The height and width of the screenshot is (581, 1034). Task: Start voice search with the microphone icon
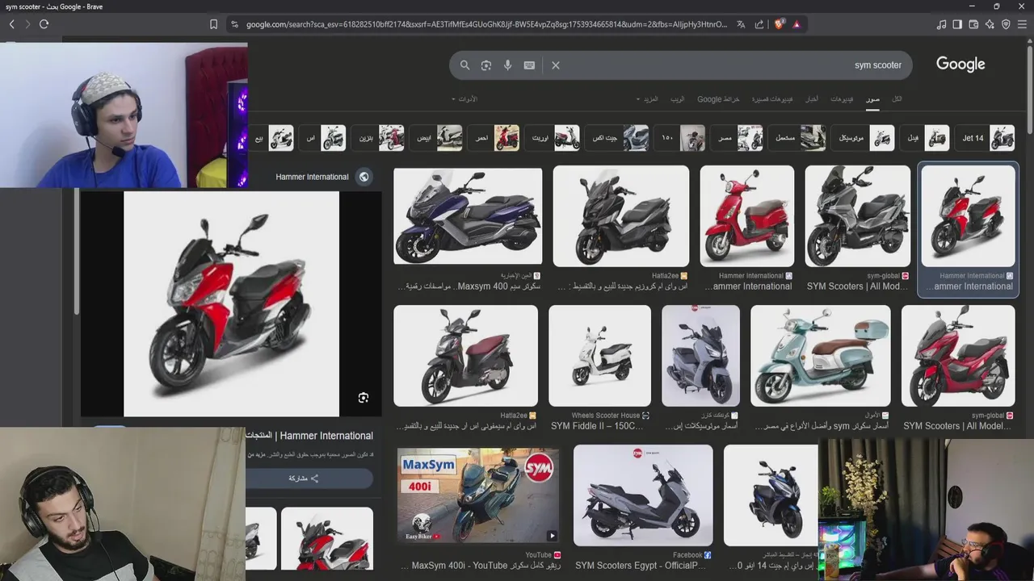click(x=508, y=65)
